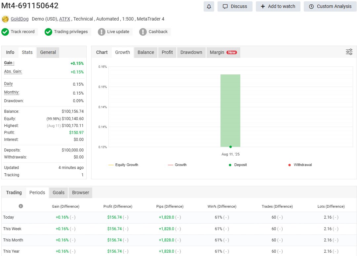Click the Updated 4 minutes ago text
Image resolution: width=357 pixels, height=256 pixels.
pos(71,168)
